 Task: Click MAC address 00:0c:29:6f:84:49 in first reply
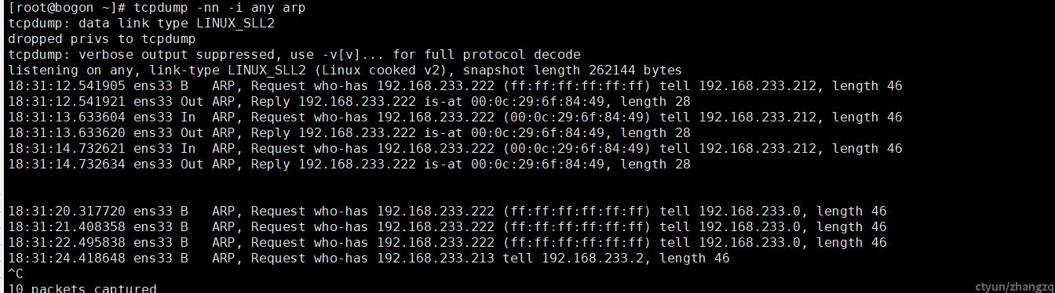538,102
